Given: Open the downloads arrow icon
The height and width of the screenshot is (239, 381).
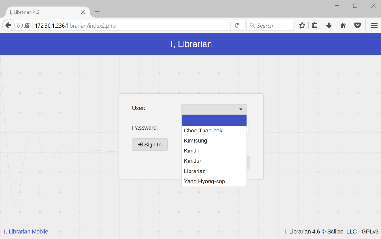Looking at the screenshot, I should coord(329,25).
